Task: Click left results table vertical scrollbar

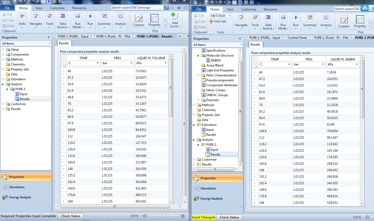Action: [171, 88]
